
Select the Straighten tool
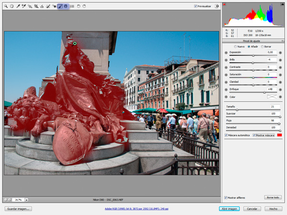[42, 6]
